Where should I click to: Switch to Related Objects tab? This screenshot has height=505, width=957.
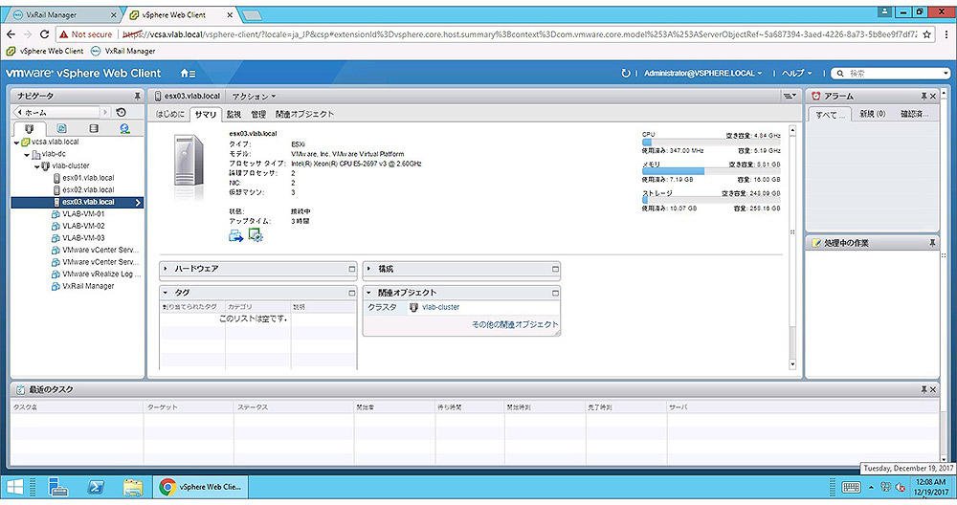304,114
